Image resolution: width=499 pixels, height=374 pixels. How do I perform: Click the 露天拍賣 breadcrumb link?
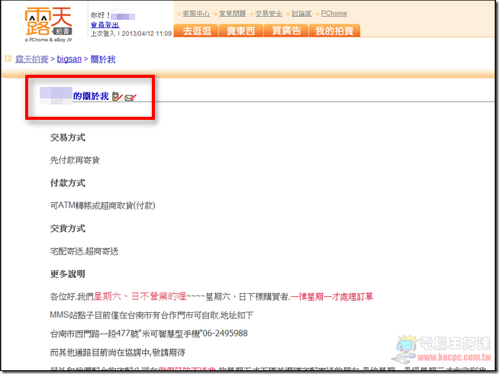click(33, 59)
